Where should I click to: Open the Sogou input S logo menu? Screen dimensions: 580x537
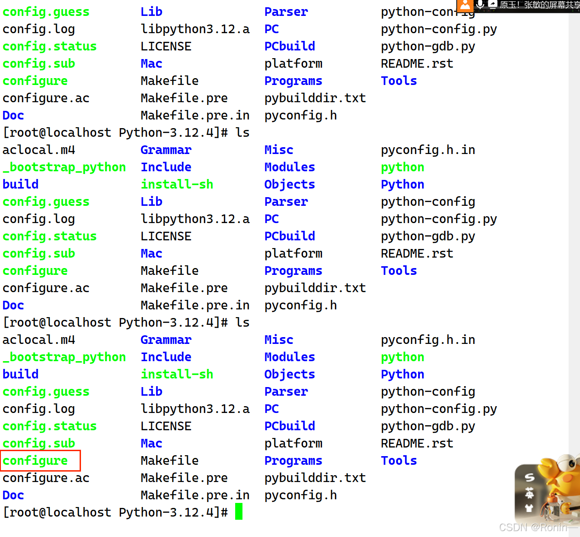530,477
